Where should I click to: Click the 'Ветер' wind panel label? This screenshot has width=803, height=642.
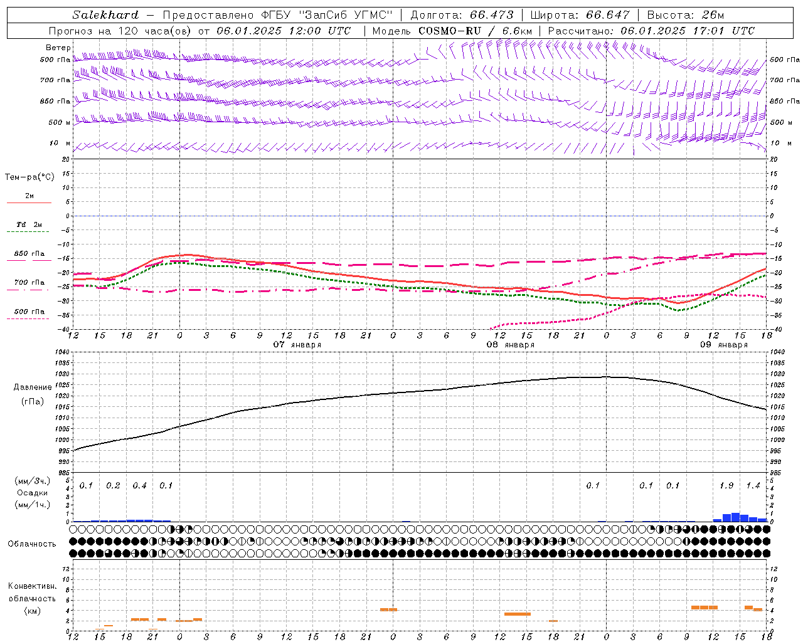58,48
